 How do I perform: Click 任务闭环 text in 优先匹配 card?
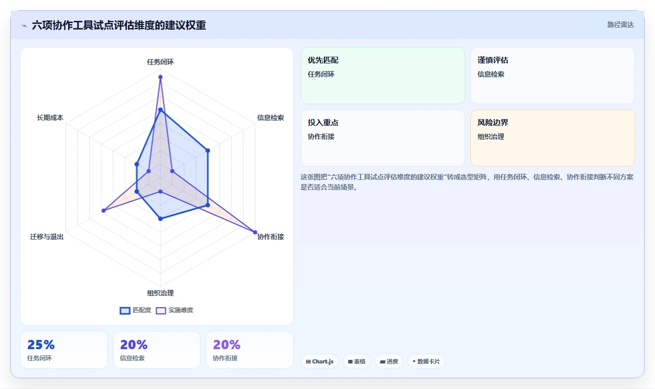click(x=321, y=74)
